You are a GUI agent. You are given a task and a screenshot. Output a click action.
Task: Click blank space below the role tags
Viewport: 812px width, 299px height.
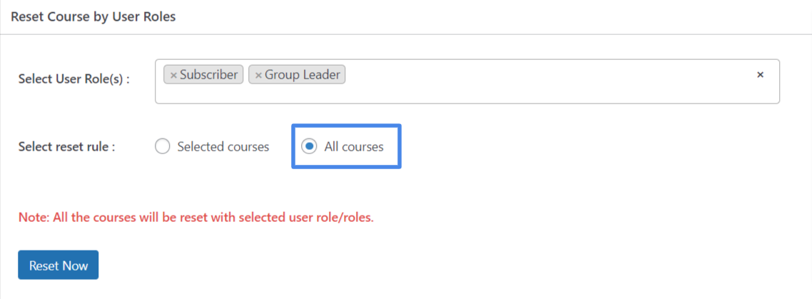pos(466,94)
